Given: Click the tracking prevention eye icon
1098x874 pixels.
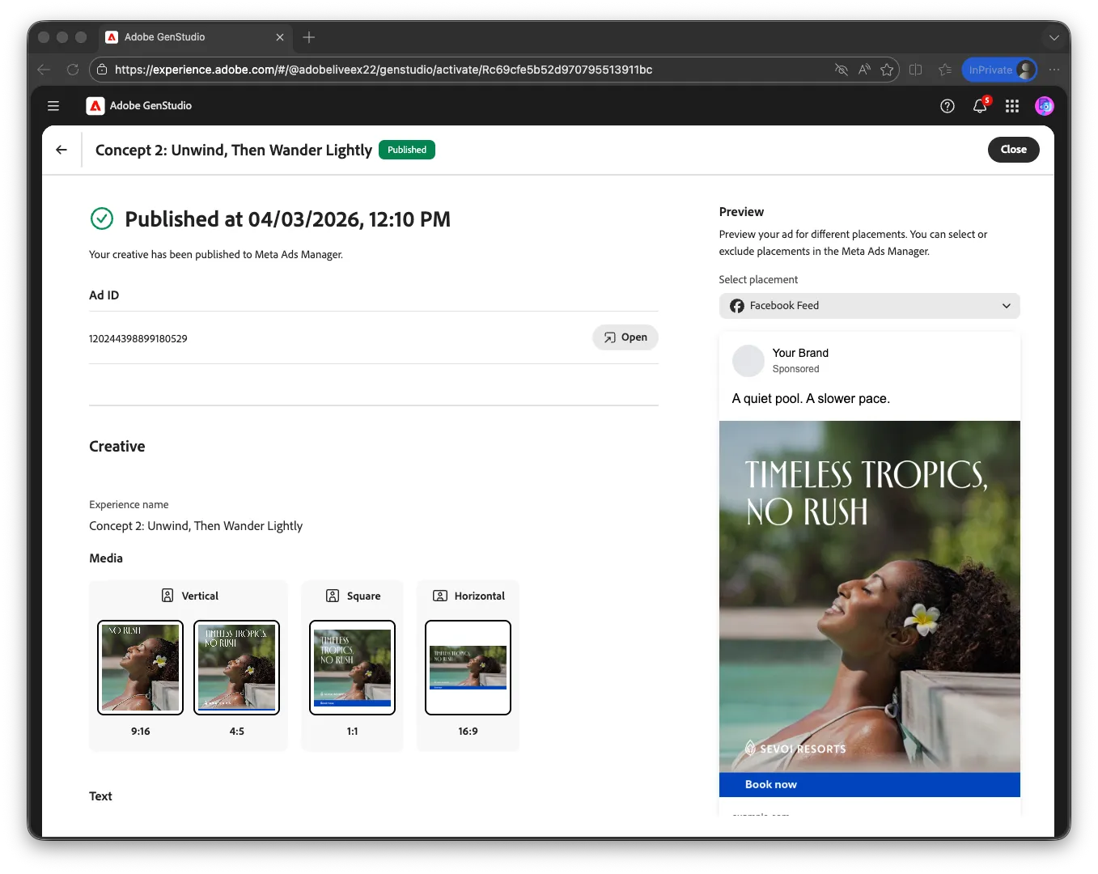Looking at the screenshot, I should coord(842,70).
